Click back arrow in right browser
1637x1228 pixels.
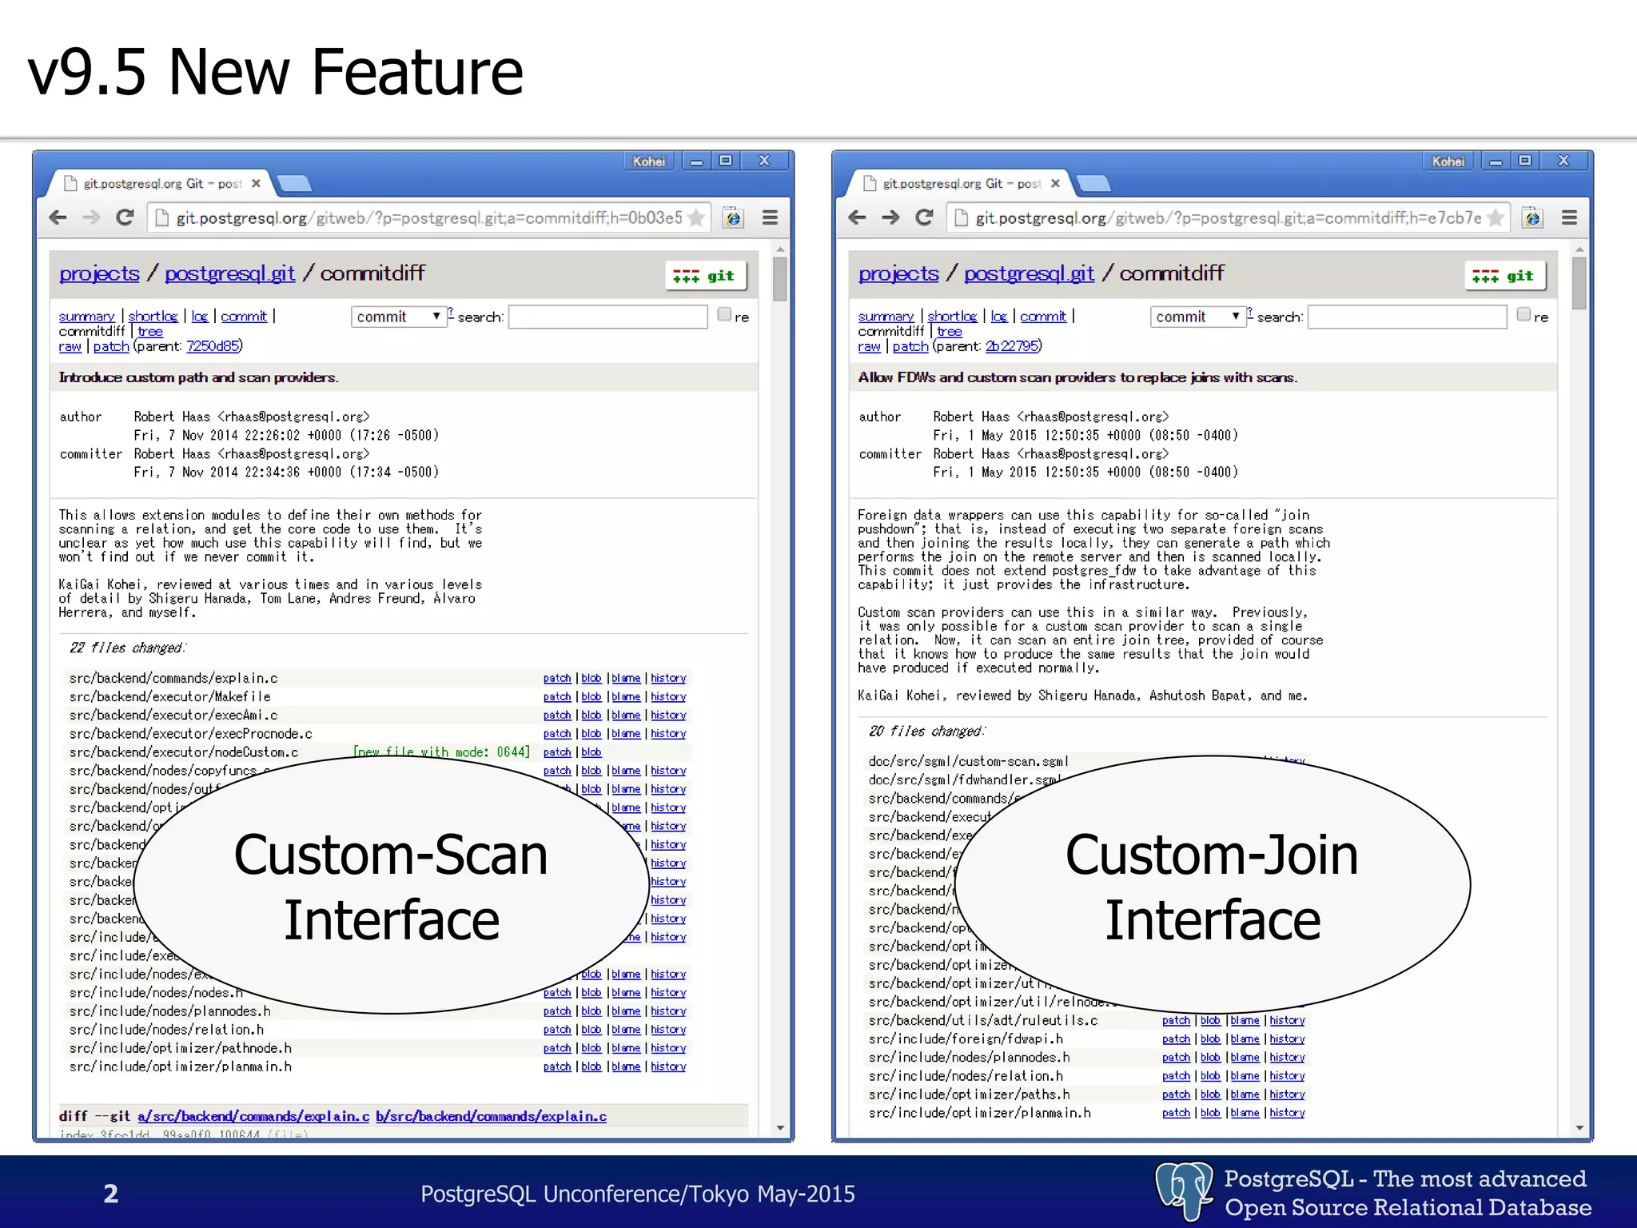point(857,217)
